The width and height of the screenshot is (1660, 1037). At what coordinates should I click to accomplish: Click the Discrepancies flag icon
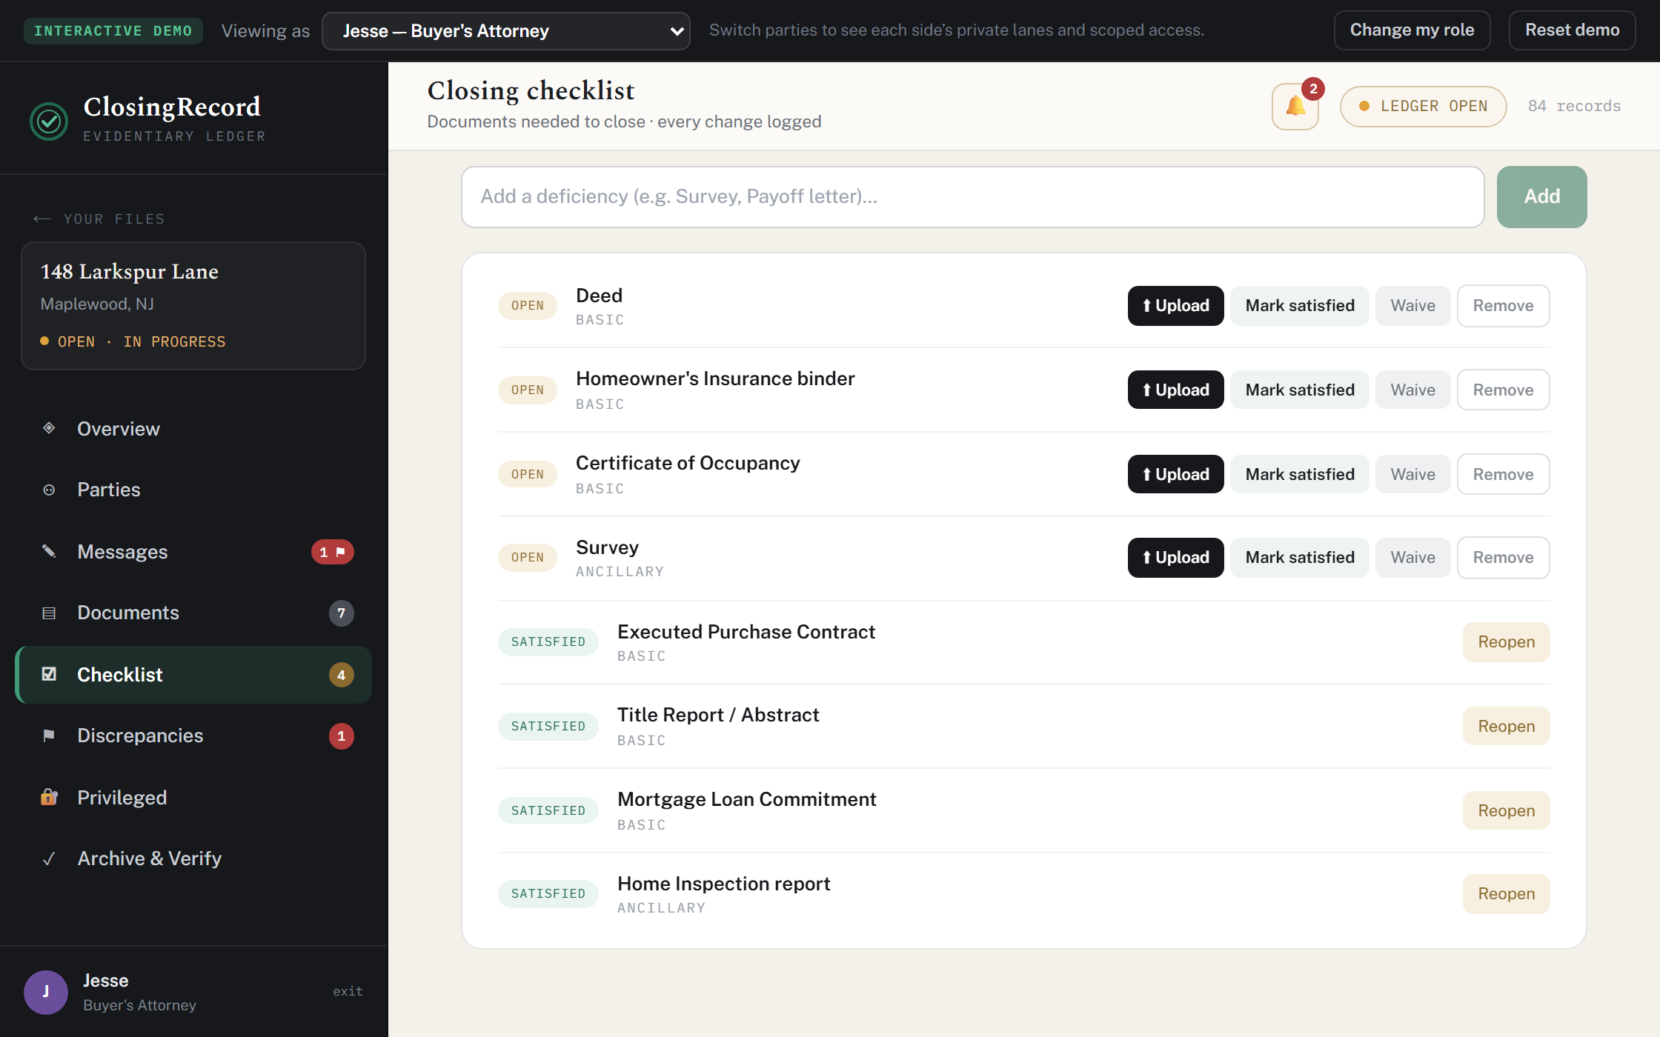(49, 736)
